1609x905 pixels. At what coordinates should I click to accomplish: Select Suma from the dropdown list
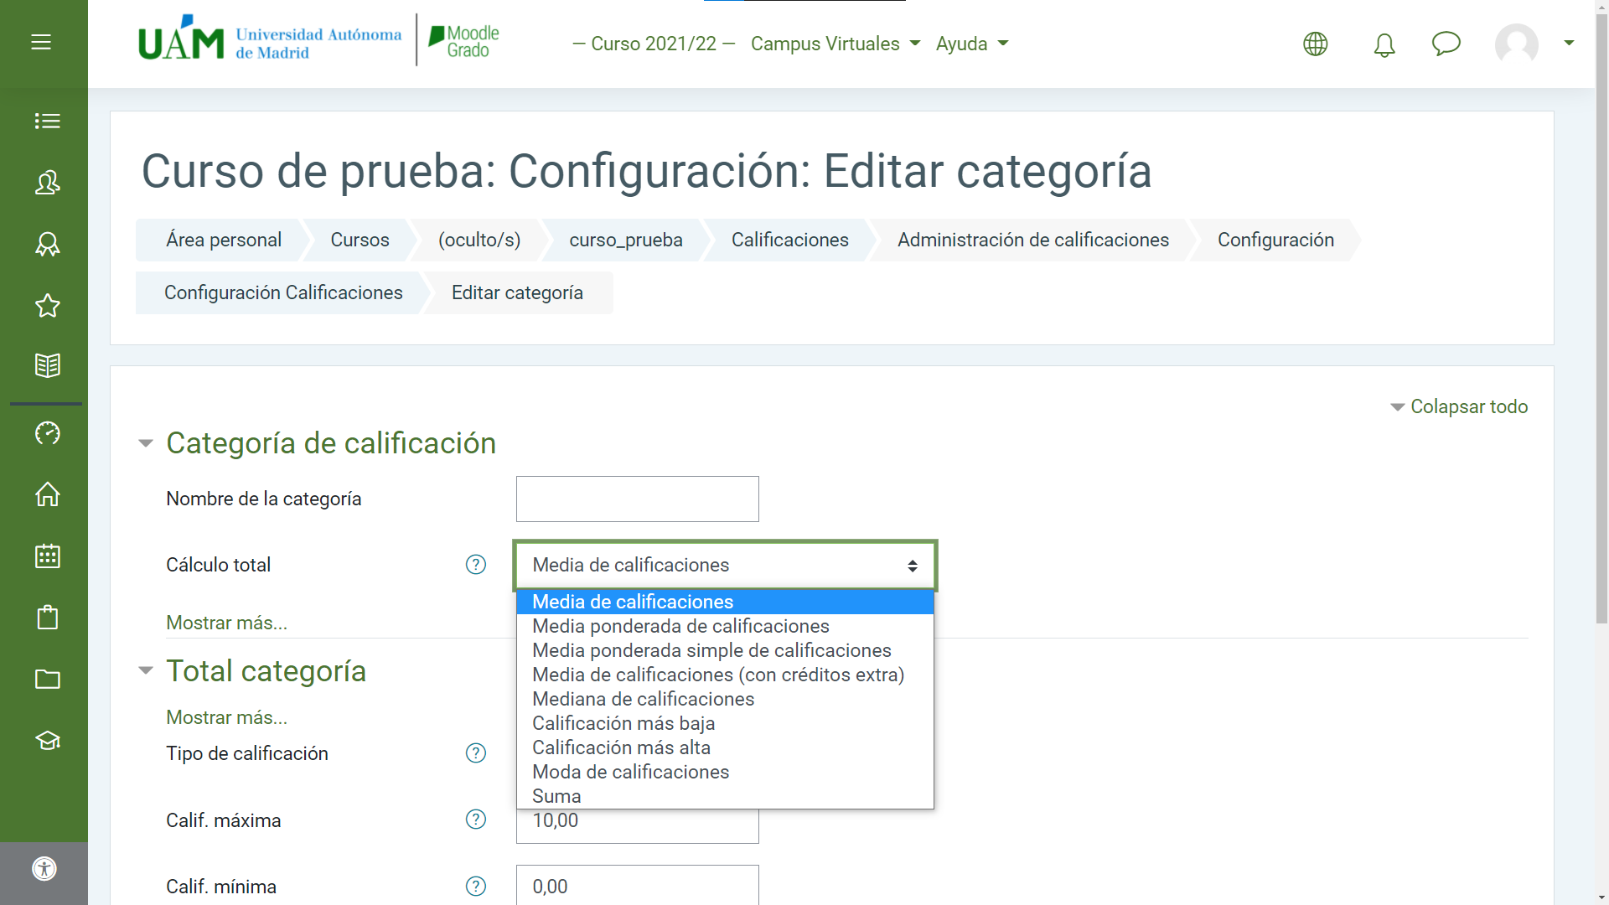coord(556,796)
